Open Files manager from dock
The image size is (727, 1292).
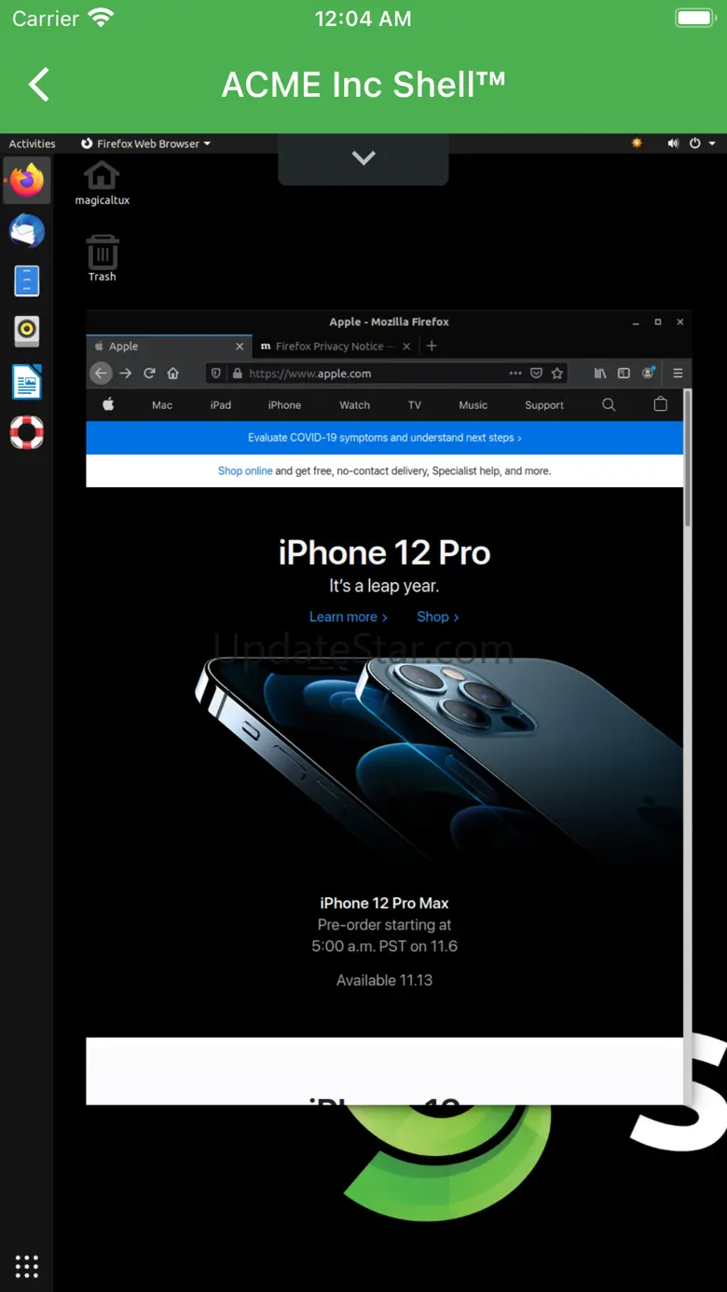[x=27, y=280]
